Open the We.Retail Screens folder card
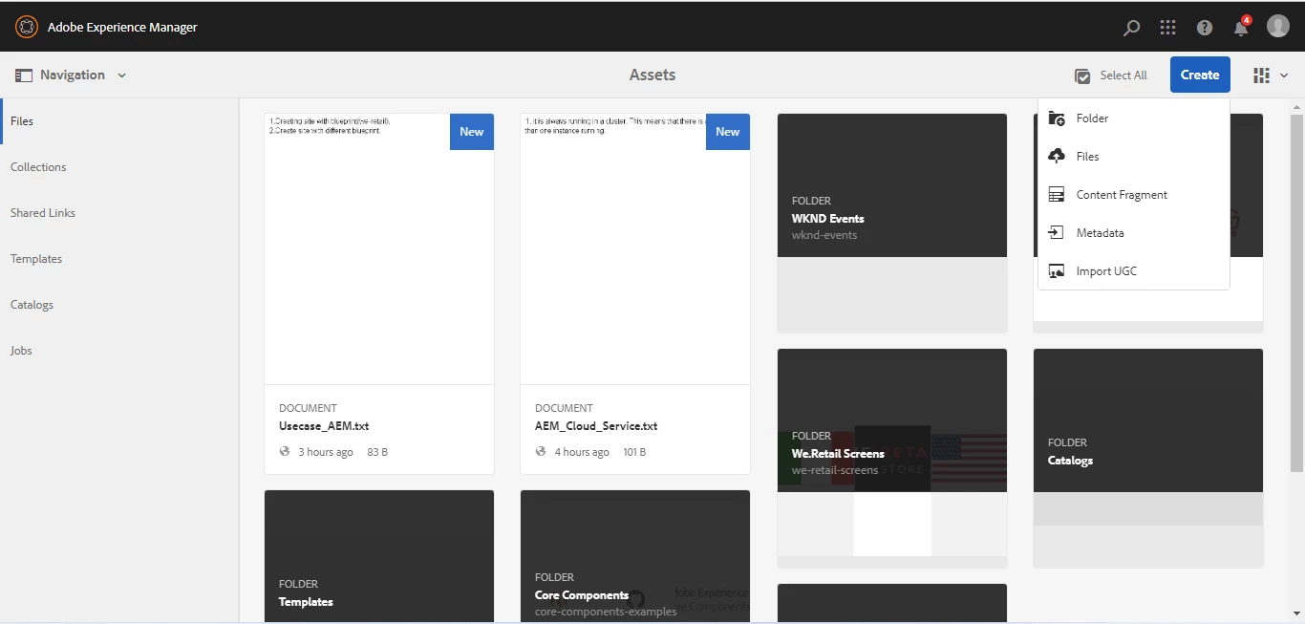This screenshot has width=1305, height=624. pyautogui.click(x=892, y=458)
